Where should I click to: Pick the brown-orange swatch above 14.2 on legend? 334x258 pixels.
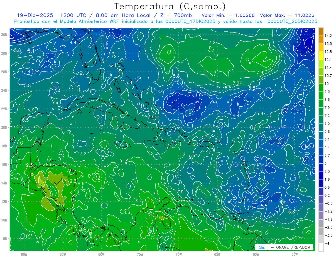321,32
